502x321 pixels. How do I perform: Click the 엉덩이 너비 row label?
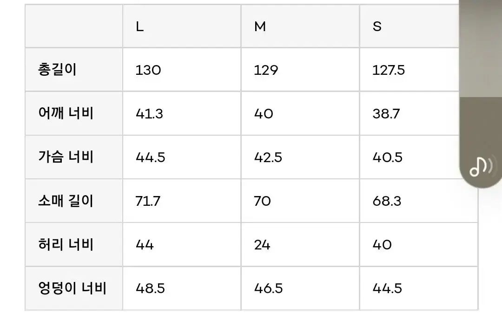(72, 288)
